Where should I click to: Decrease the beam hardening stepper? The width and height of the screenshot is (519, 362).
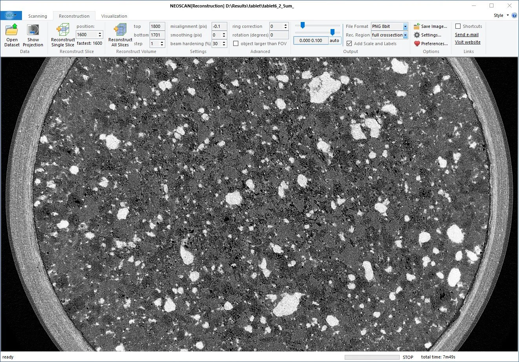[x=224, y=45]
